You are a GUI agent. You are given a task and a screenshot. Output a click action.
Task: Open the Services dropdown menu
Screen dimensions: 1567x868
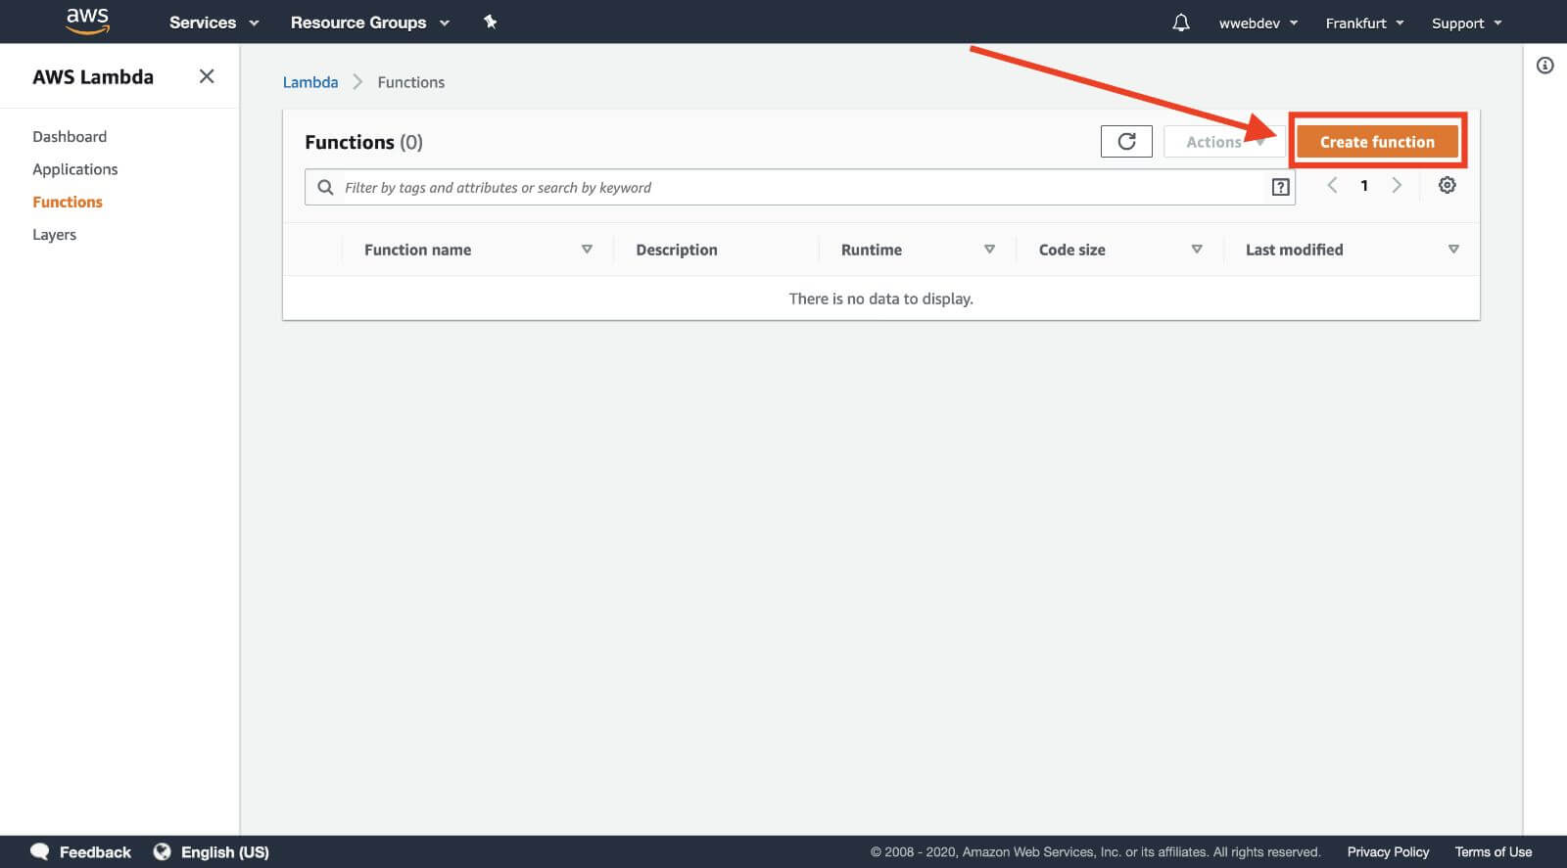214,23
